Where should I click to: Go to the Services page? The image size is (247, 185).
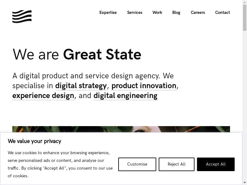click(x=135, y=13)
